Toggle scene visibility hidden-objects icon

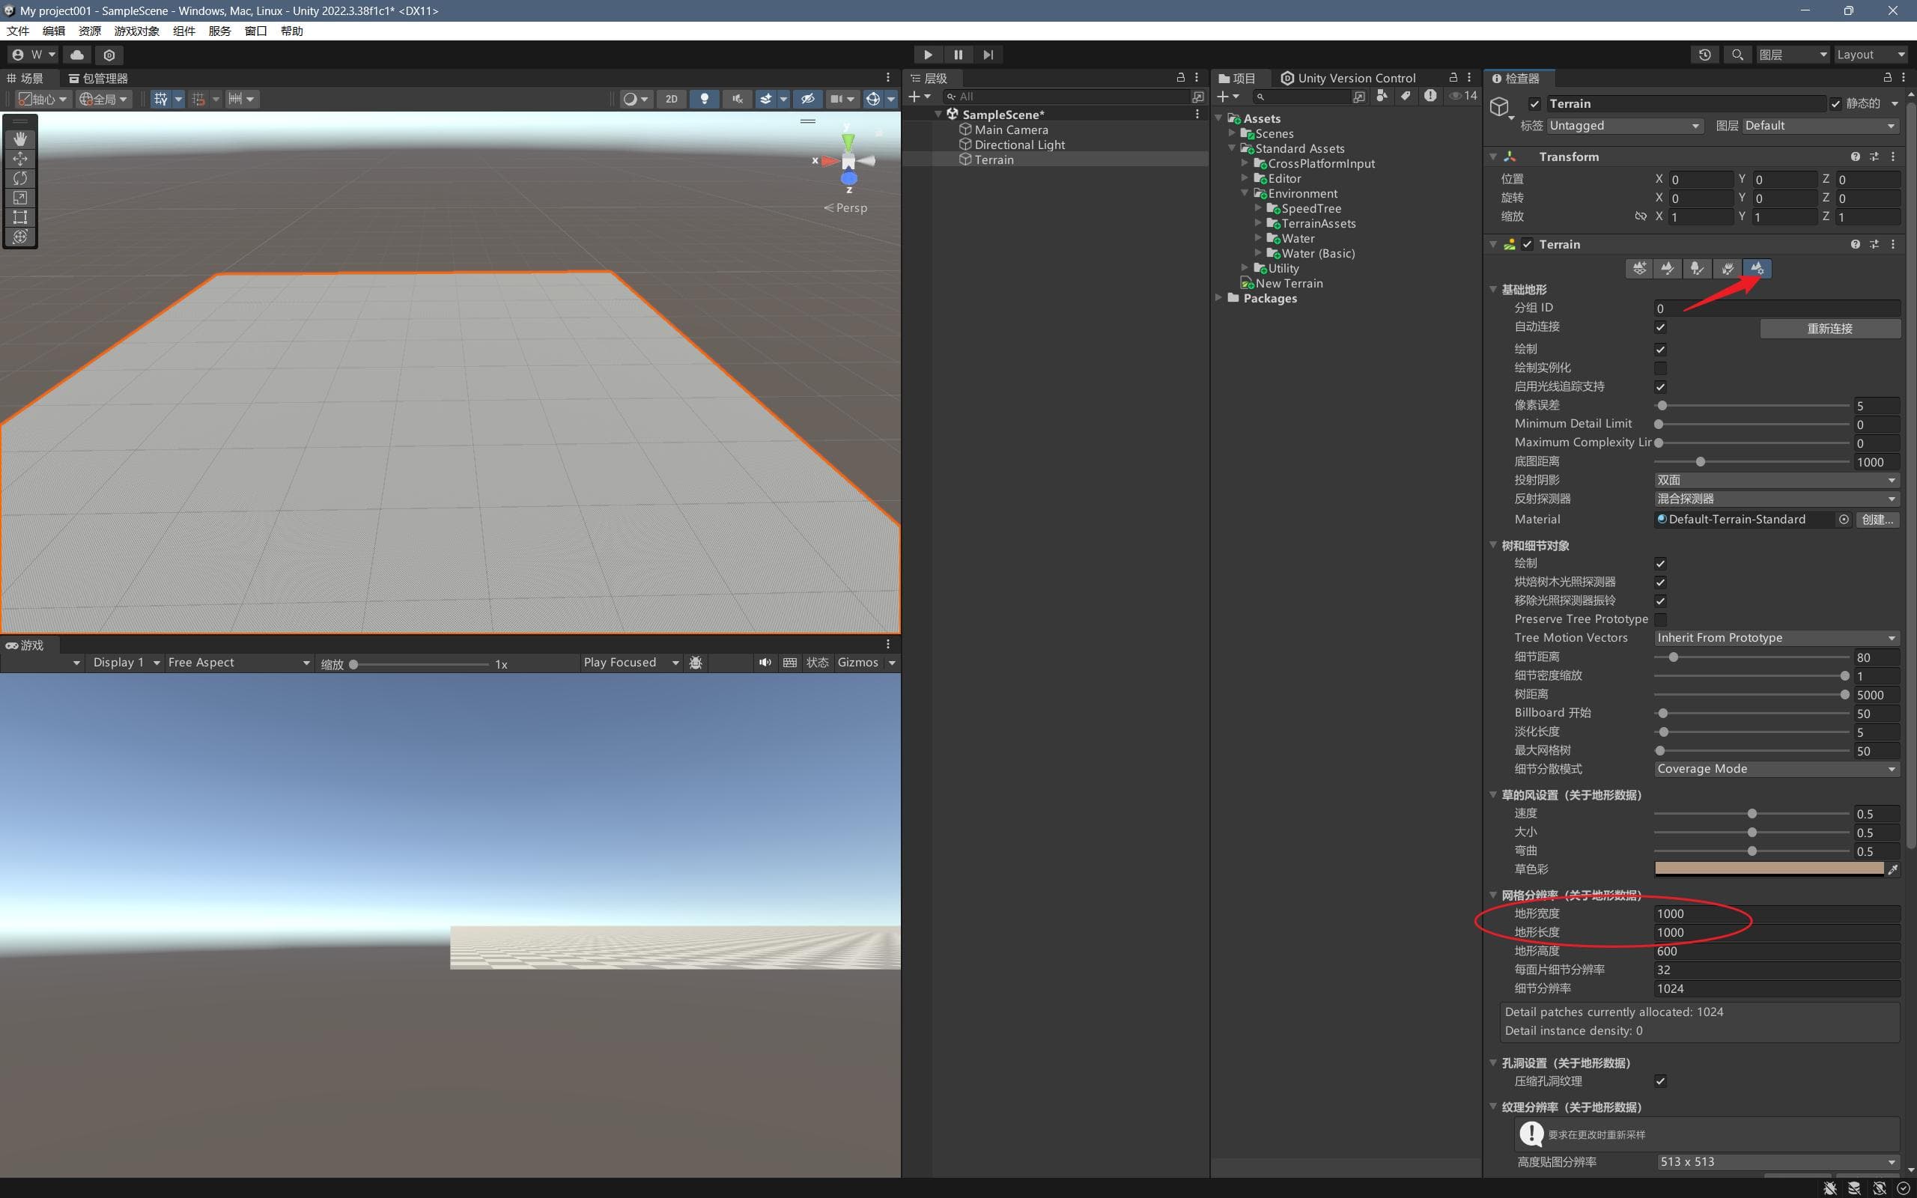(x=807, y=99)
